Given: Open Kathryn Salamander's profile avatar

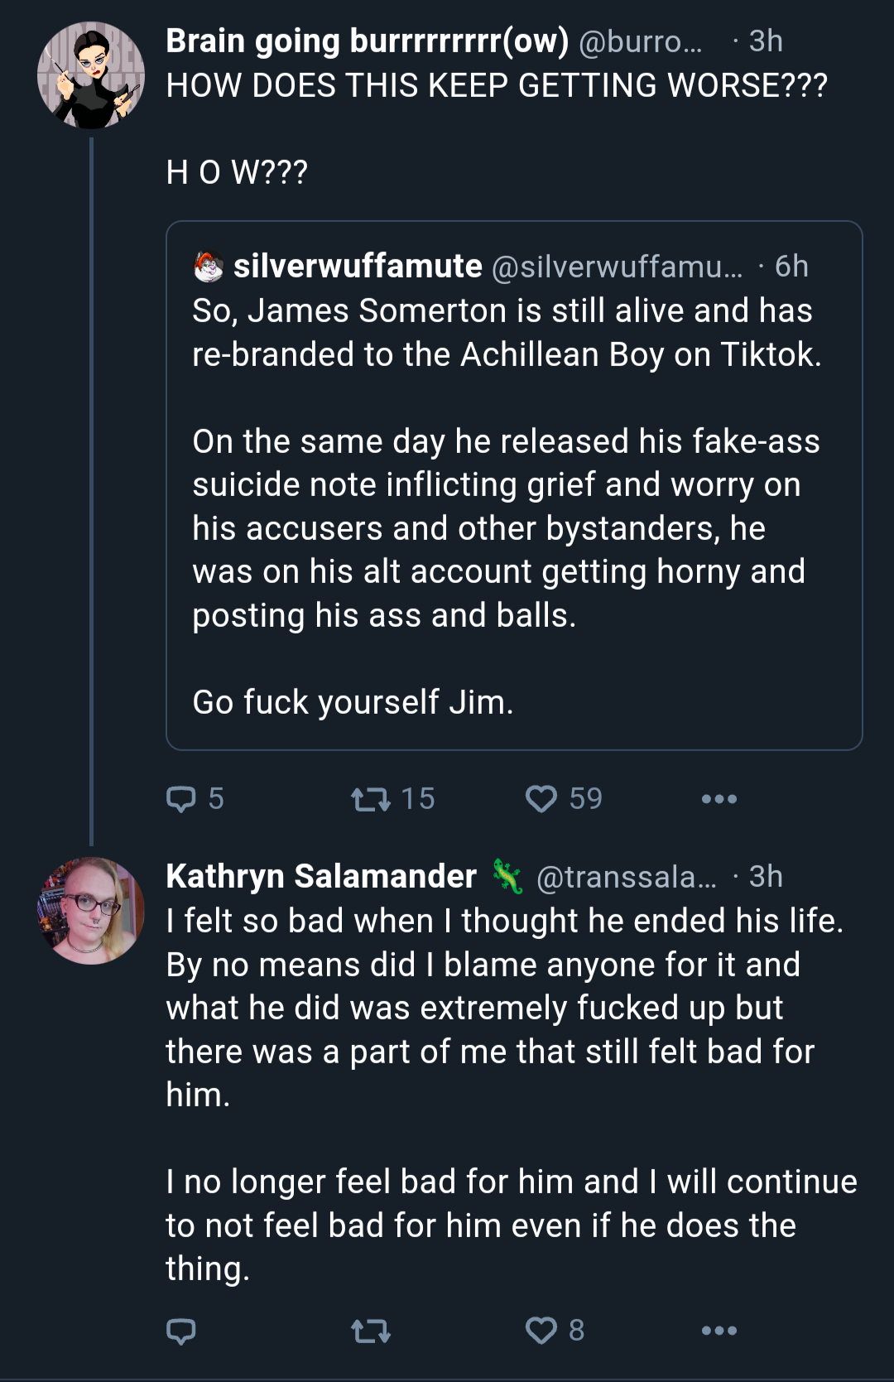Looking at the screenshot, I should click(x=91, y=911).
